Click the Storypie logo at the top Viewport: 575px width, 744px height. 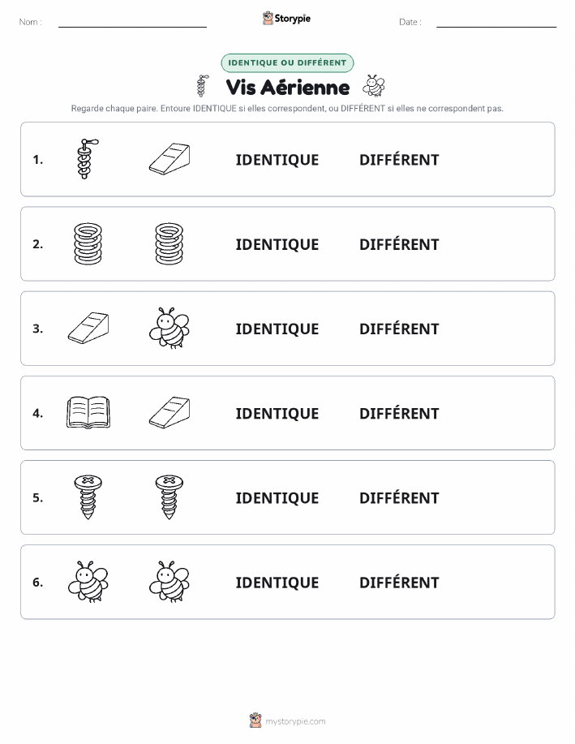click(286, 19)
